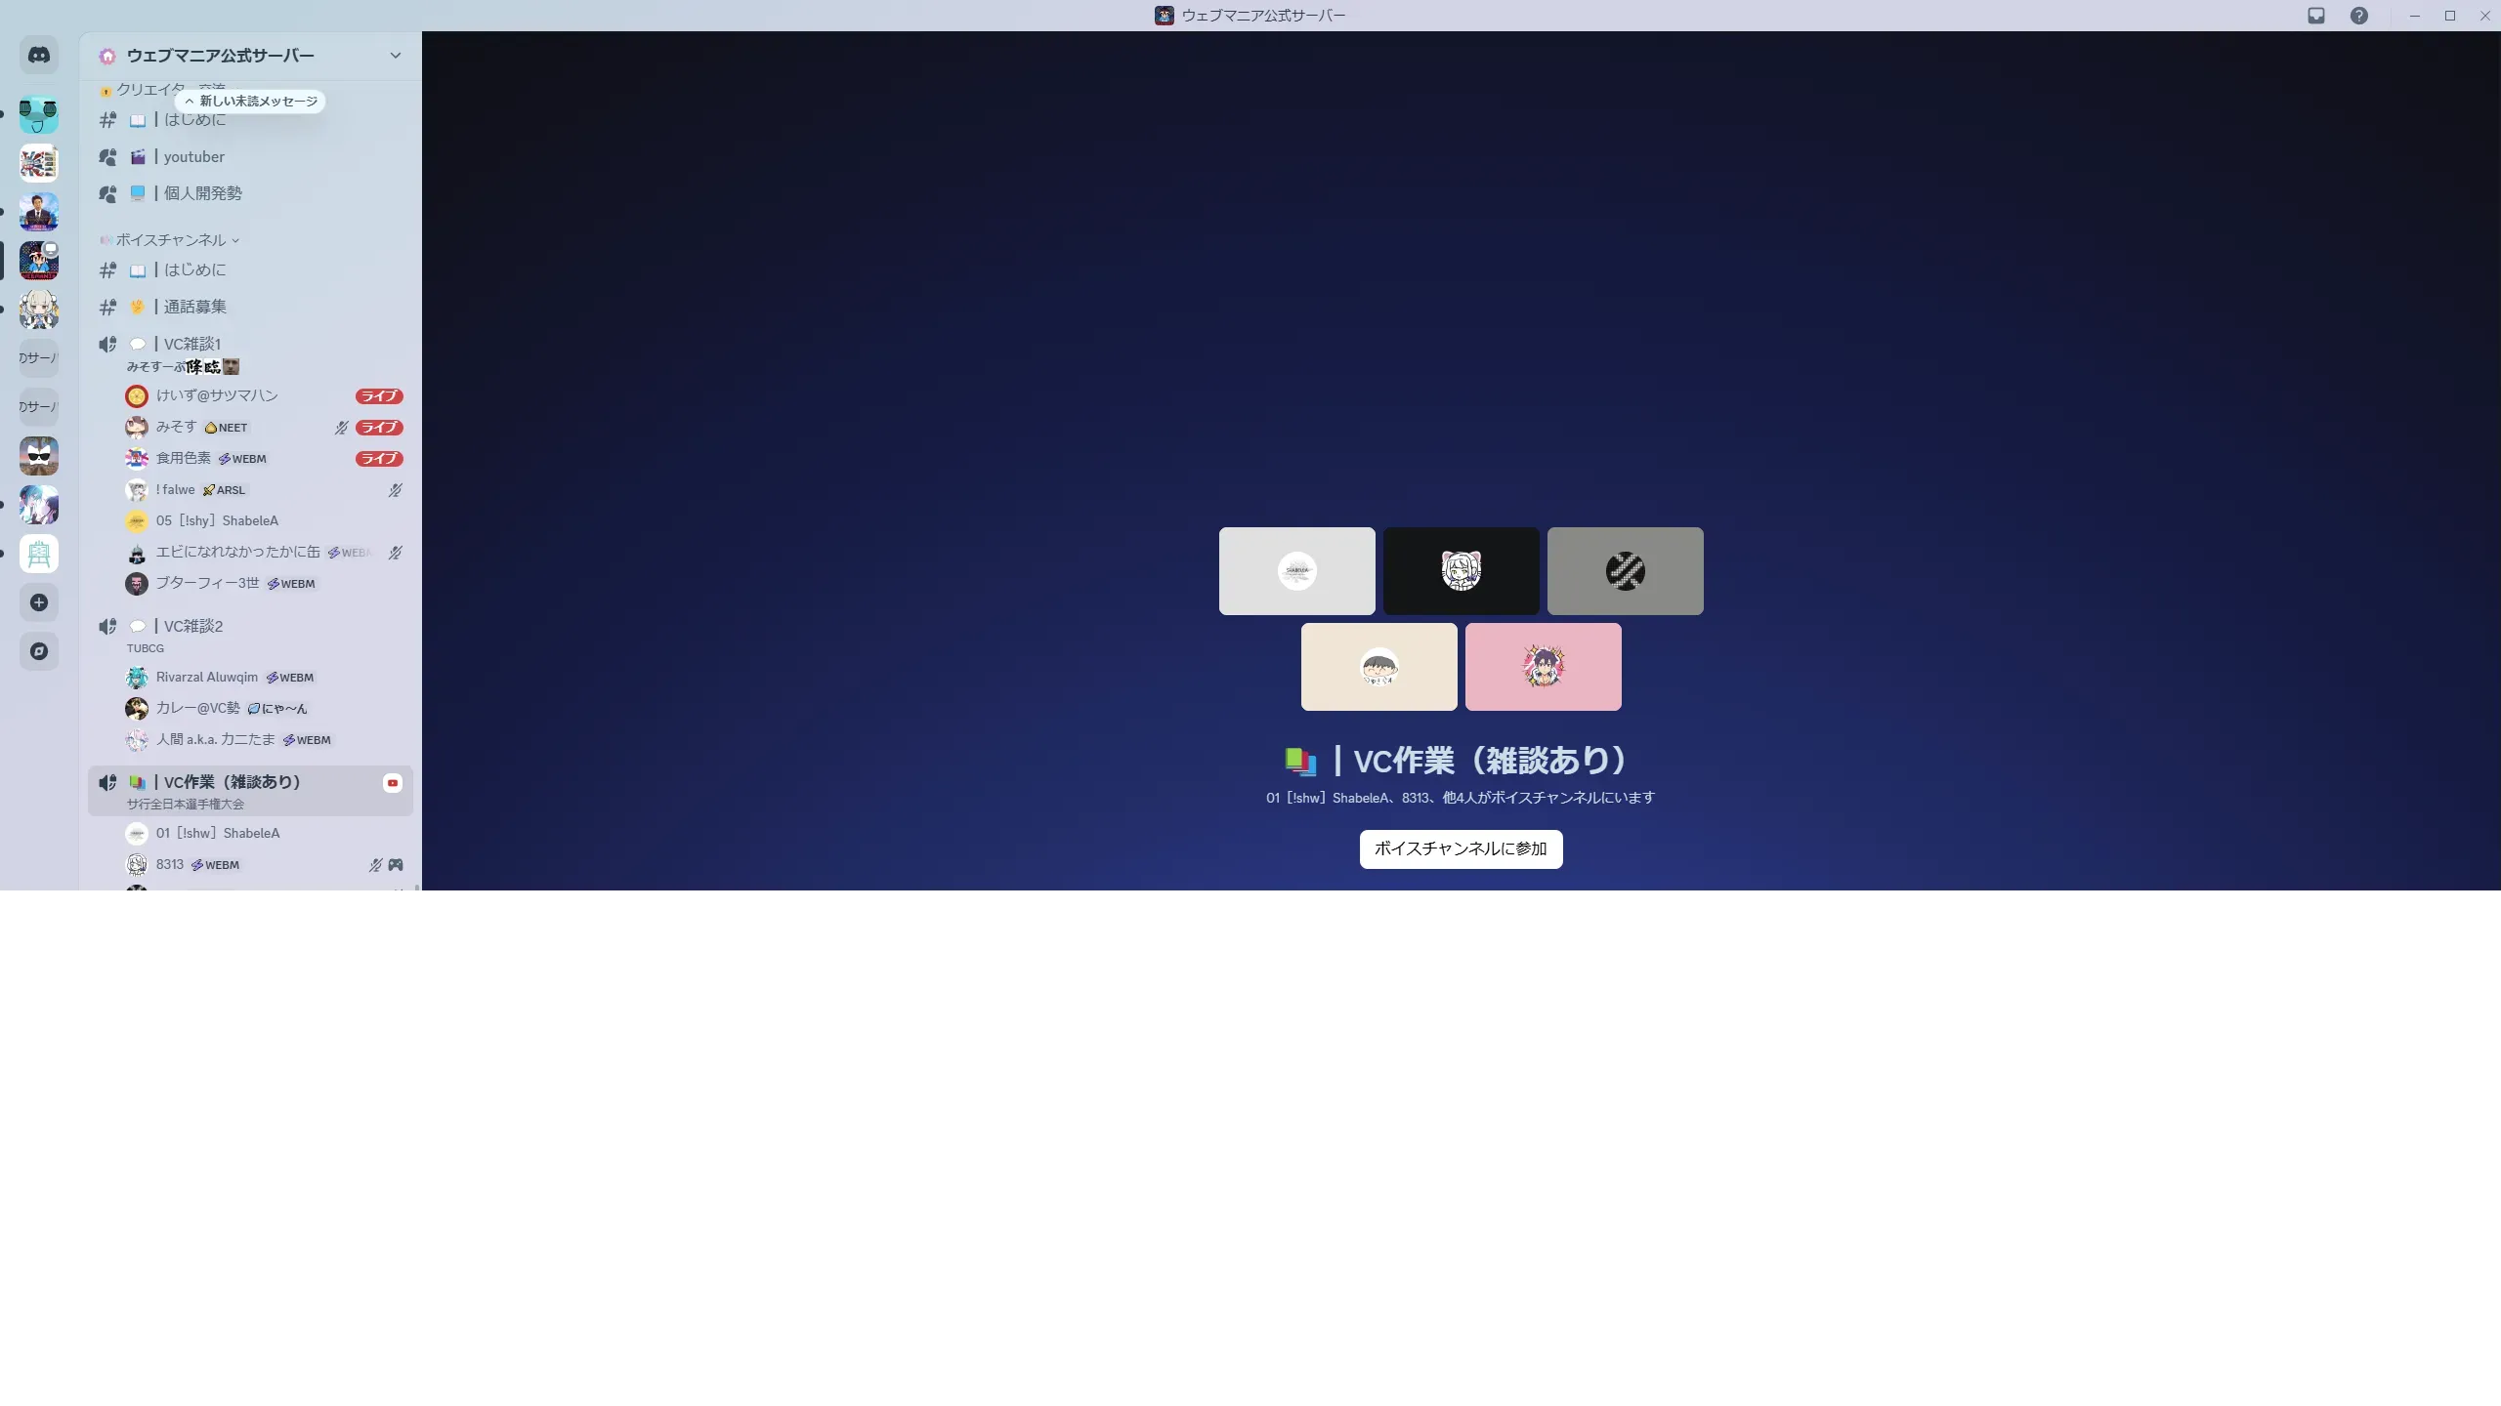Image resolution: width=2501 pixels, height=1406 pixels.
Task: Open Discord direct messages home icon
Action: click(x=39, y=56)
